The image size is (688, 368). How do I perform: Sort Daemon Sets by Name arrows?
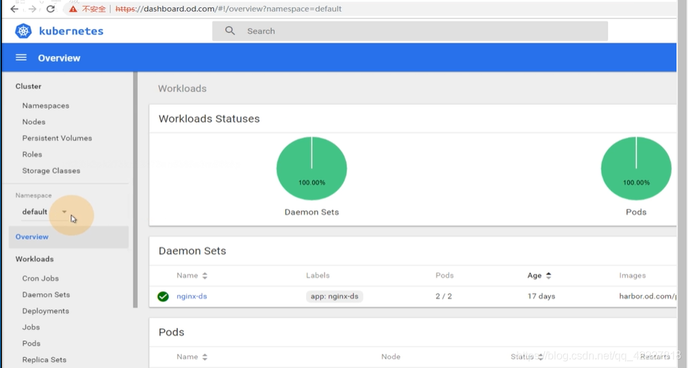tap(204, 276)
